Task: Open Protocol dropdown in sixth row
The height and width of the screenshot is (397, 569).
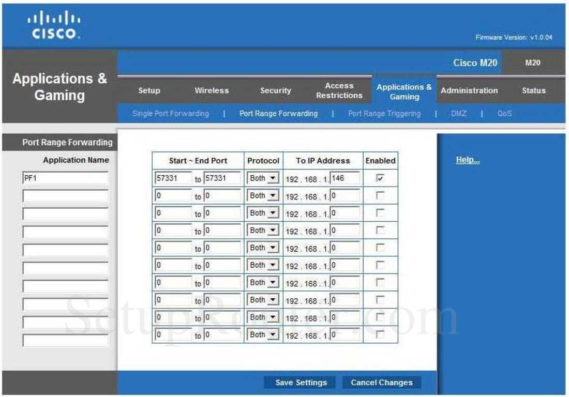Action: pyautogui.click(x=263, y=265)
